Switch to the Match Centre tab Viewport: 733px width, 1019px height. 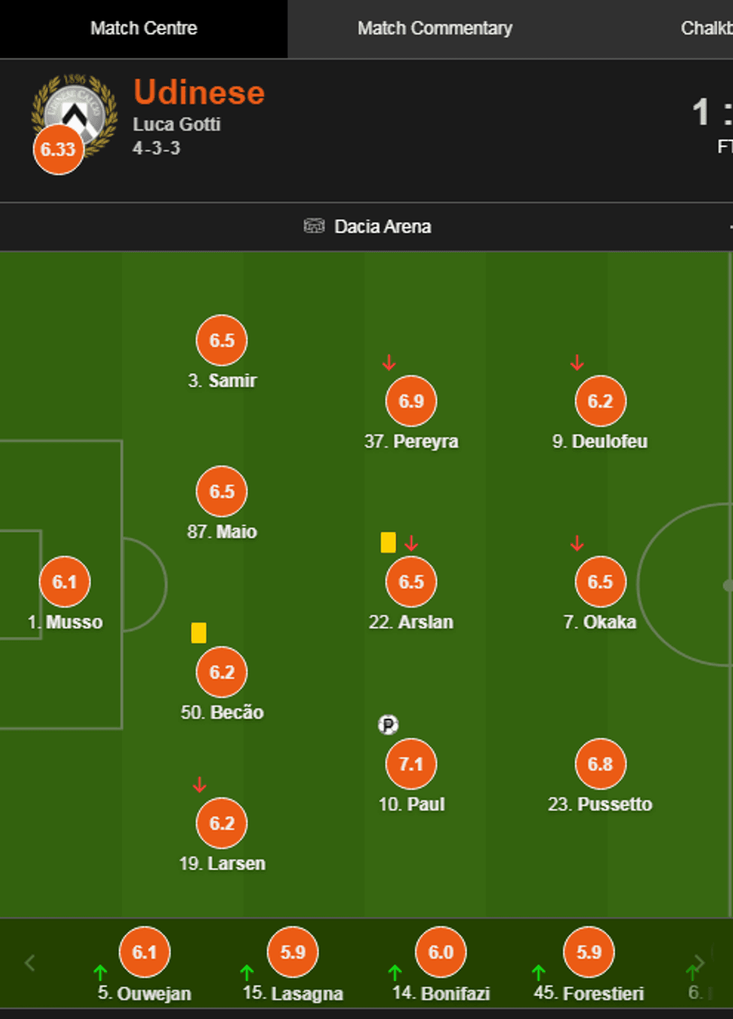pos(144,28)
